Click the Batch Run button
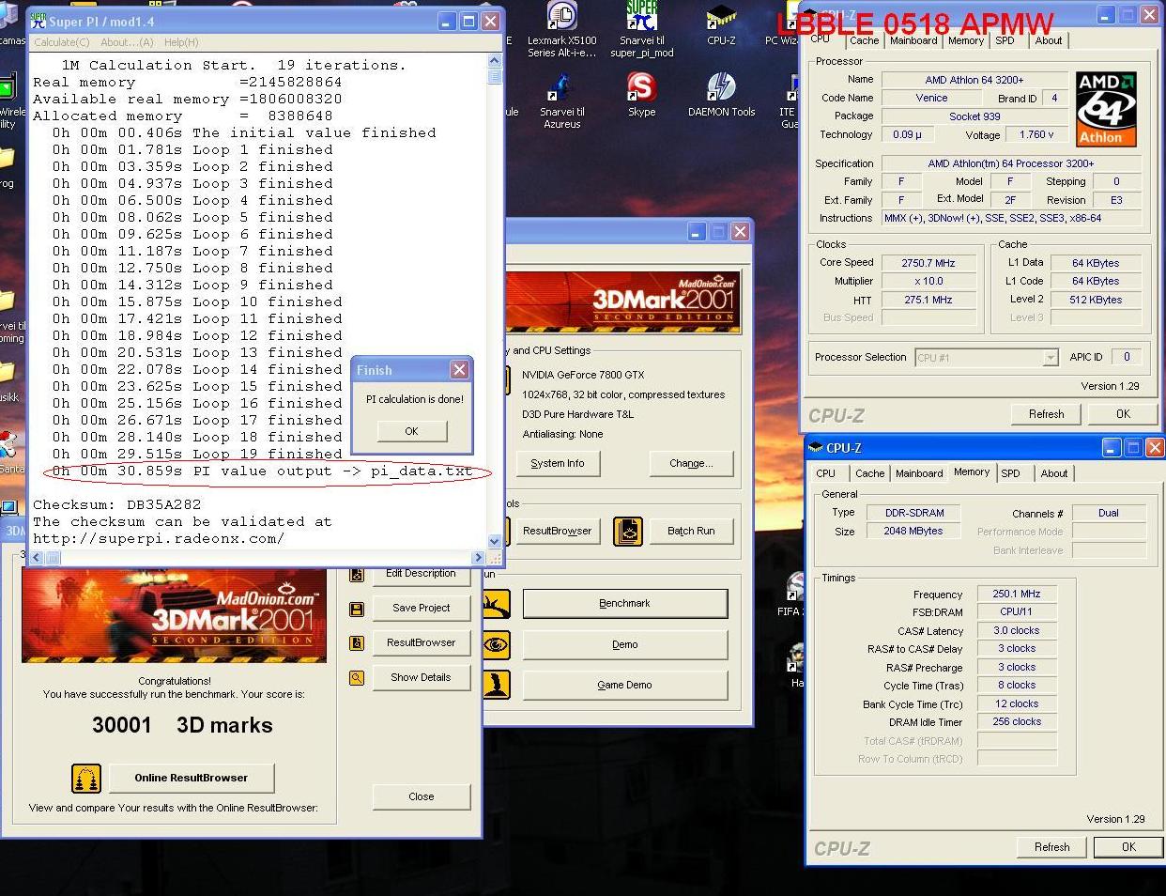Image resolution: width=1166 pixels, height=896 pixels. click(691, 531)
